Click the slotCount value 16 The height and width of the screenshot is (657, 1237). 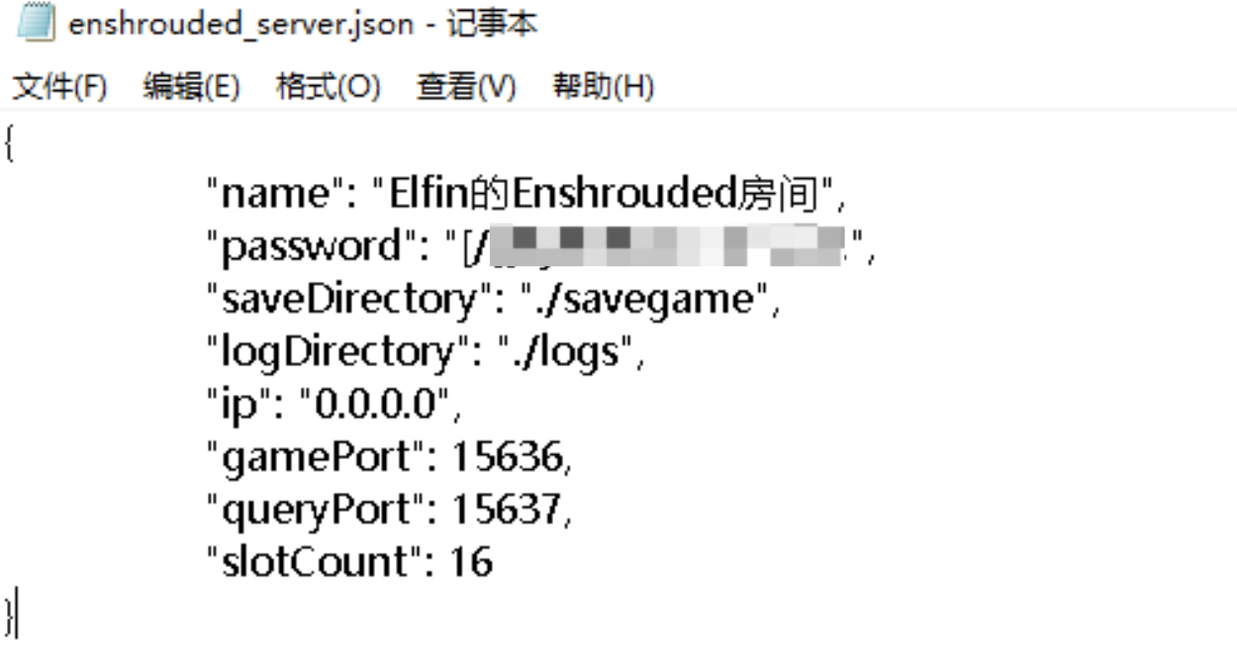pos(471,562)
